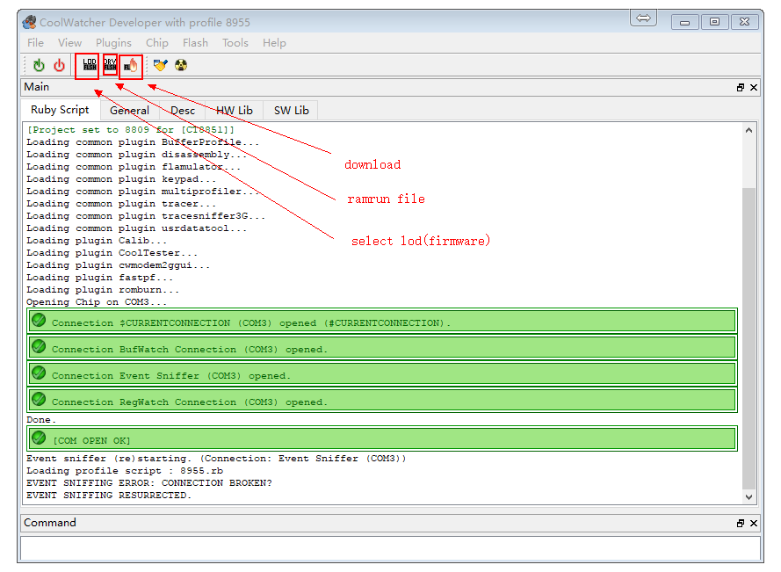Click 'EVENT SNIFFING RESURRECTED.' line
This screenshot has width=781, height=572.
109,496
